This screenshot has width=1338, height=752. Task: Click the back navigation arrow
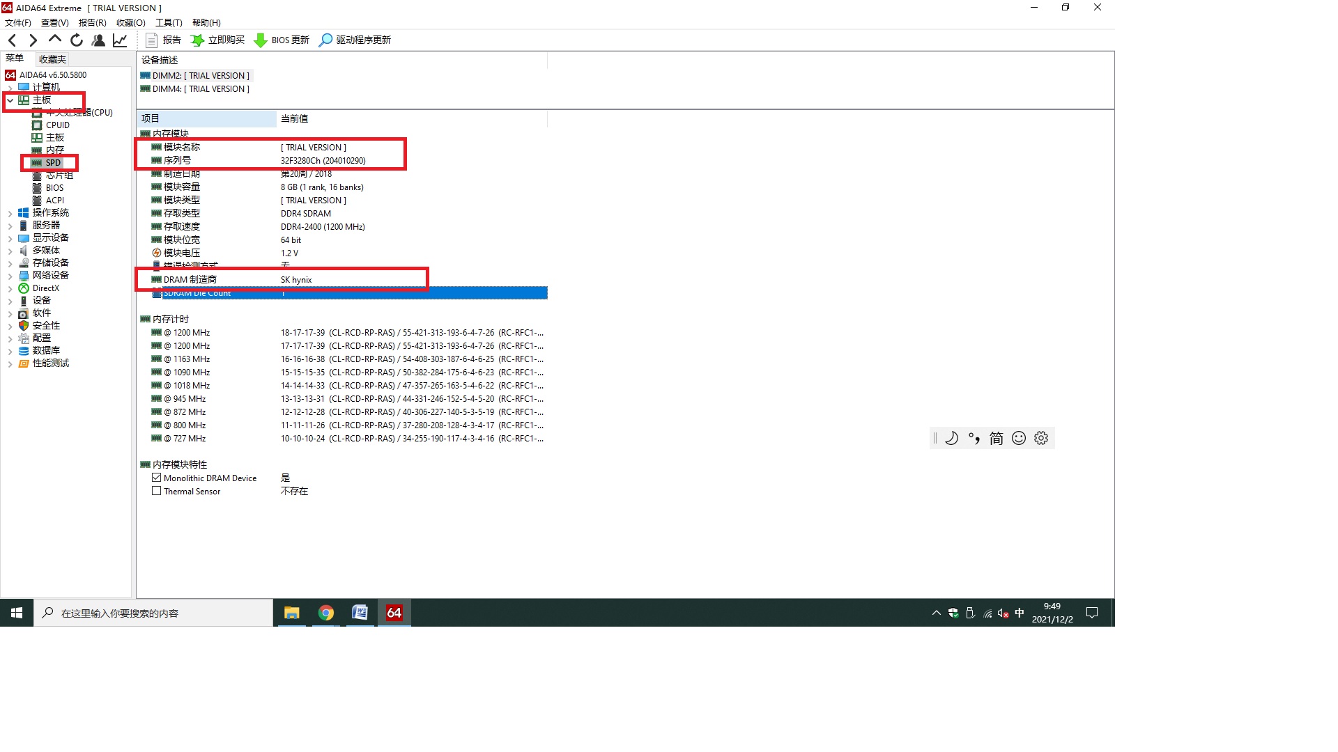click(x=12, y=40)
